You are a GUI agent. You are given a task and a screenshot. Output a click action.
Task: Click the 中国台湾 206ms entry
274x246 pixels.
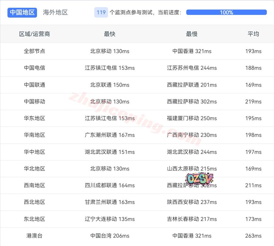[x=110, y=236]
